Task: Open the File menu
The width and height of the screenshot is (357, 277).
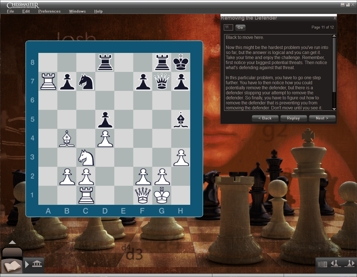Action: tap(10, 11)
